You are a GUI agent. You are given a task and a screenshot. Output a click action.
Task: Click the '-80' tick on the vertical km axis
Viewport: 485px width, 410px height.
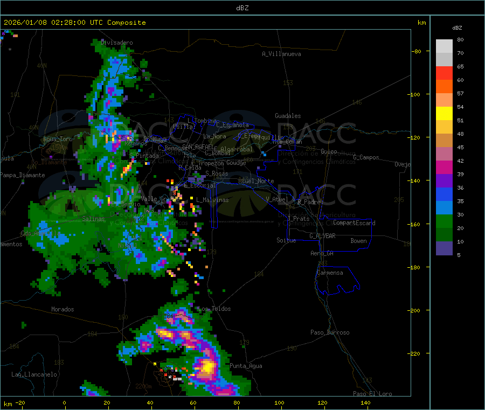point(417,51)
